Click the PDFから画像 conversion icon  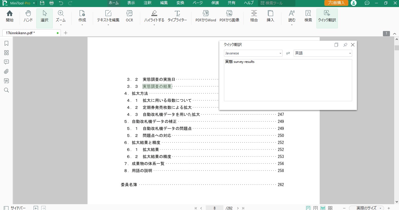tap(229, 16)
